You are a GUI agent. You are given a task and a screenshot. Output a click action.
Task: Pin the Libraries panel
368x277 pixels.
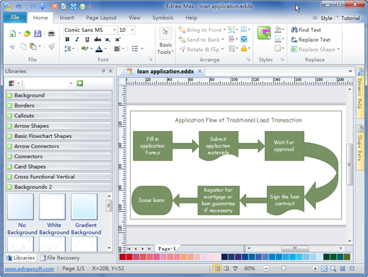click(x=103, y=71)
